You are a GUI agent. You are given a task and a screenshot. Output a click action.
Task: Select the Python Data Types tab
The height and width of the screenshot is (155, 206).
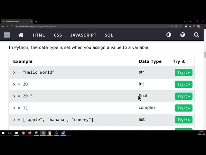pos(16,22)
